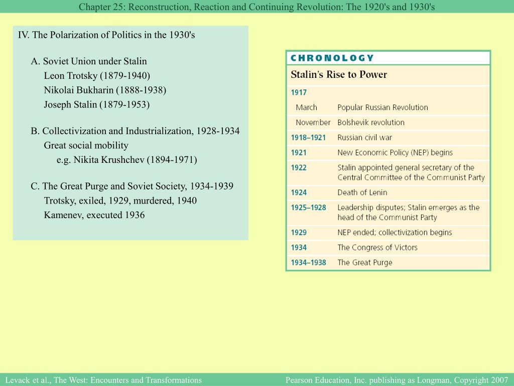The height and width of the screenshot is (386, 514).
Task: Select 'Great social mobility' line
Action: pyautogui.click(x=86, y=145)
